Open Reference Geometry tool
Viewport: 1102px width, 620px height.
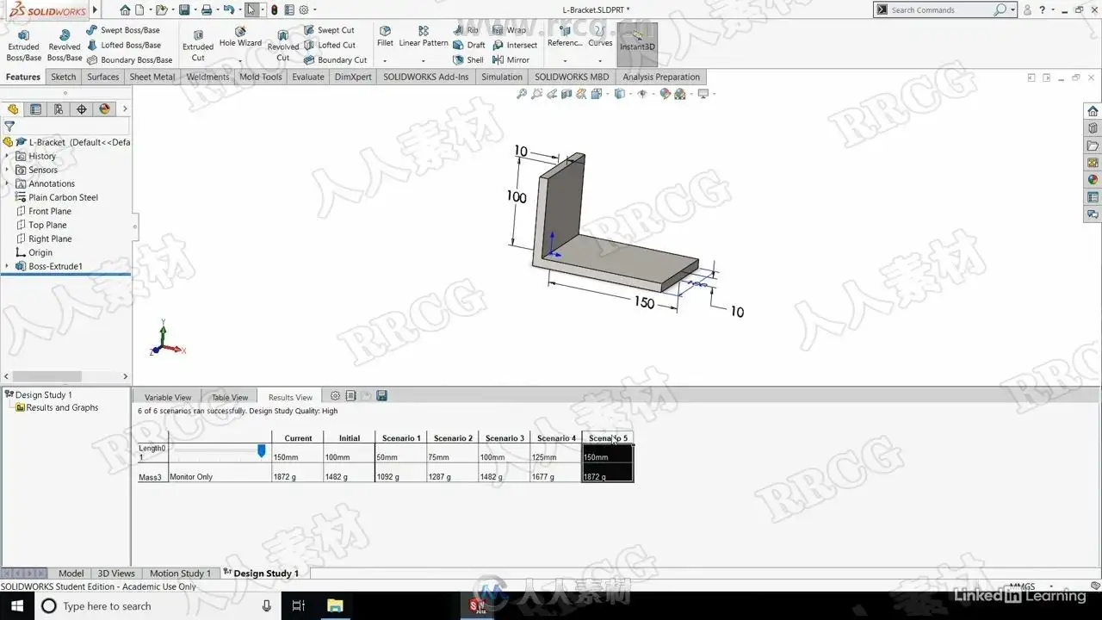click(x=565, y=37)
